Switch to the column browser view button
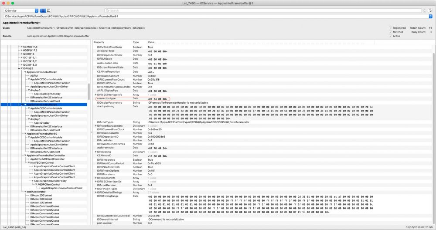Image resolution: width=436 pixels, height=230 pixels. pyautogui.click(x=48, y=10)
